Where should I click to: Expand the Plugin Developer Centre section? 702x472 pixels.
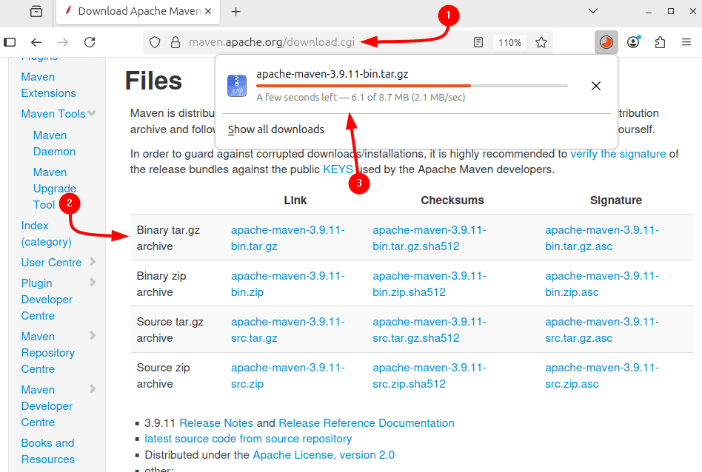93,283
